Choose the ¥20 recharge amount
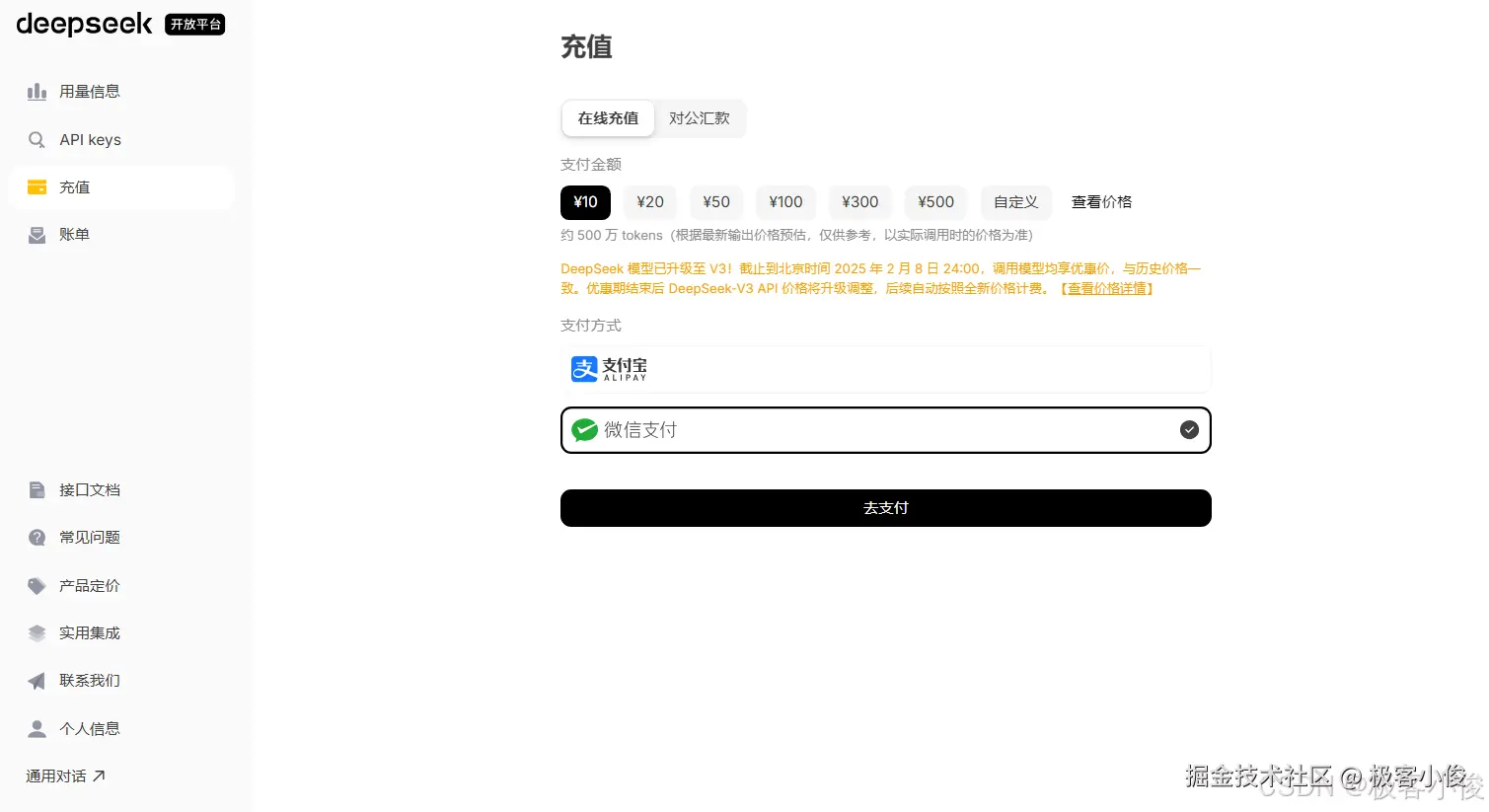Screen dimensions: 1489x812 point(650,202)
